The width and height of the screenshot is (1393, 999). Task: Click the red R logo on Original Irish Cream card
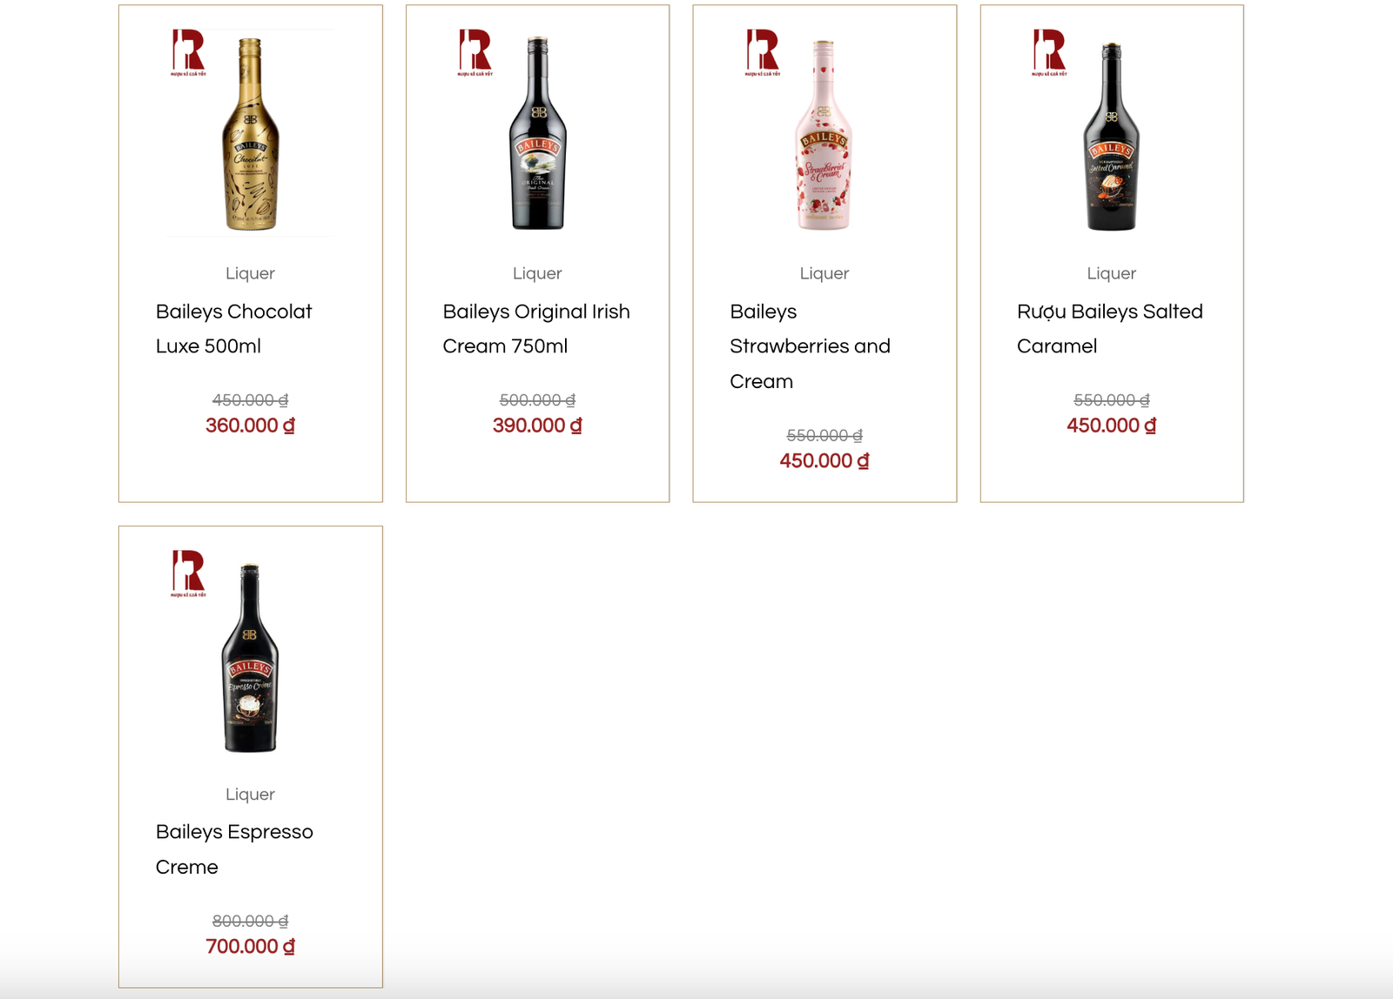(475, 52)
